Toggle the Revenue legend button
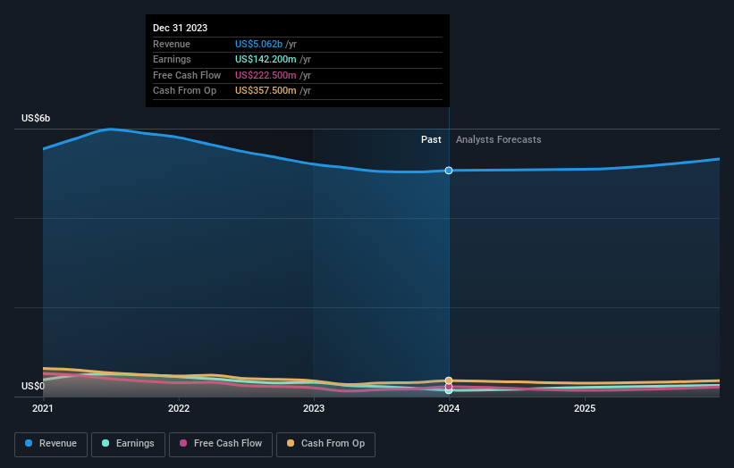This screenshot has height=468, width=734. 51,444
